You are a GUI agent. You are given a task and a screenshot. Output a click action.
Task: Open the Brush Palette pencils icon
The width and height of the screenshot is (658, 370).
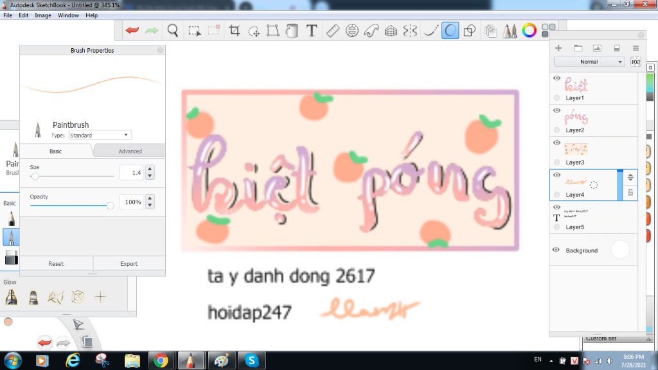[x=510, y=31]
